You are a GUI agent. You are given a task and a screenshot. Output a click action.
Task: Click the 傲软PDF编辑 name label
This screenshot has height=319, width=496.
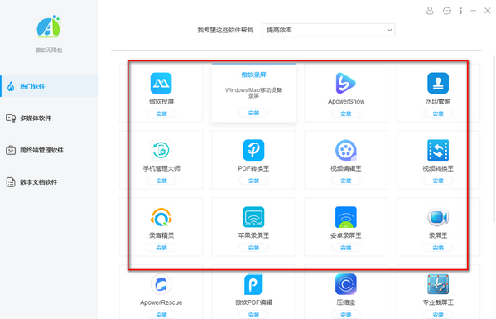pyautogui.click(x=253, y=302)
